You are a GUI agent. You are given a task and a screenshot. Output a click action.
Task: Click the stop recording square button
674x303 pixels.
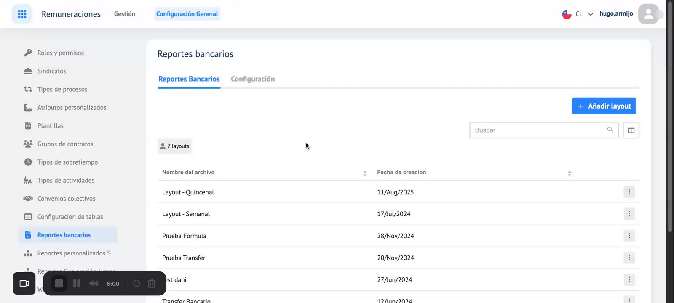tap(59, 284)
